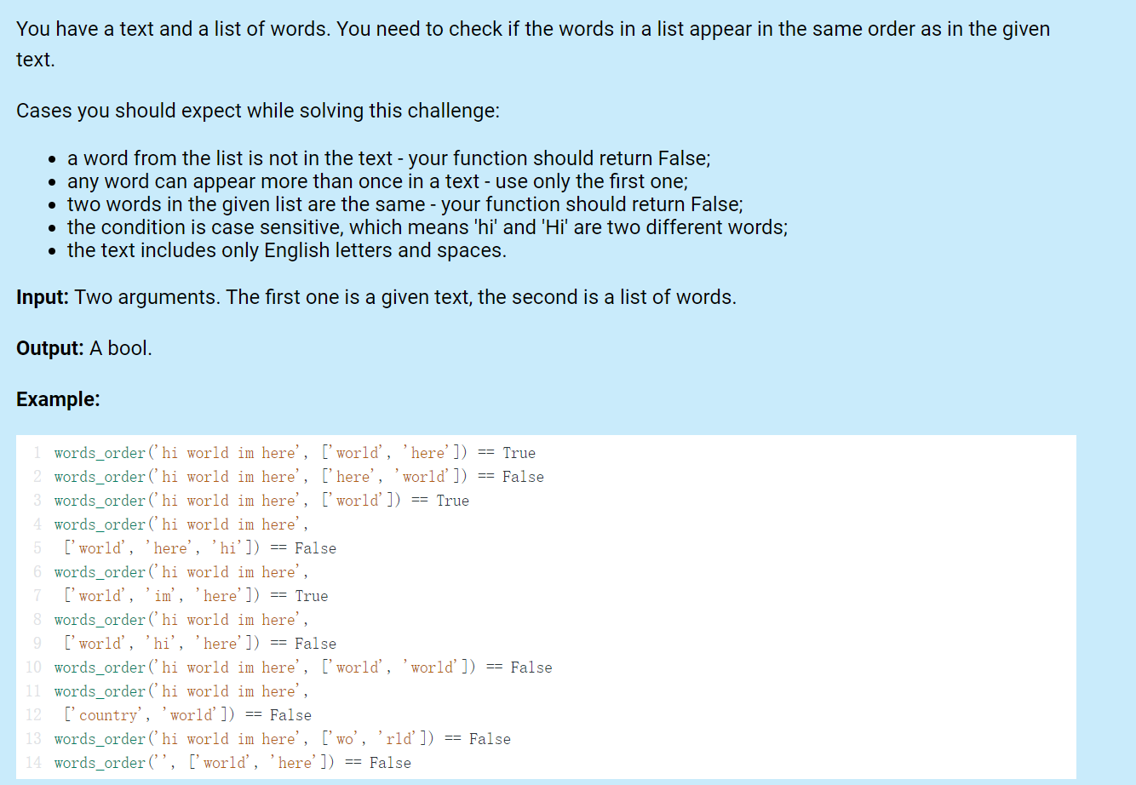Image resolution: width=1136 pixels, height=785 pixels.
Task: Click code line 2 with ['here', 'world']
Action: tap(299, 477)
